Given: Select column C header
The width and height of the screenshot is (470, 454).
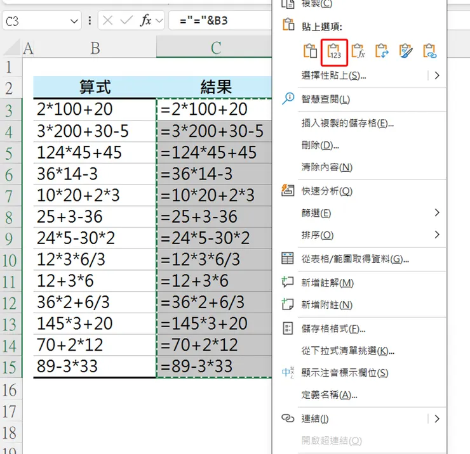Looking at the screenshot, I should (x=214, y=48).
